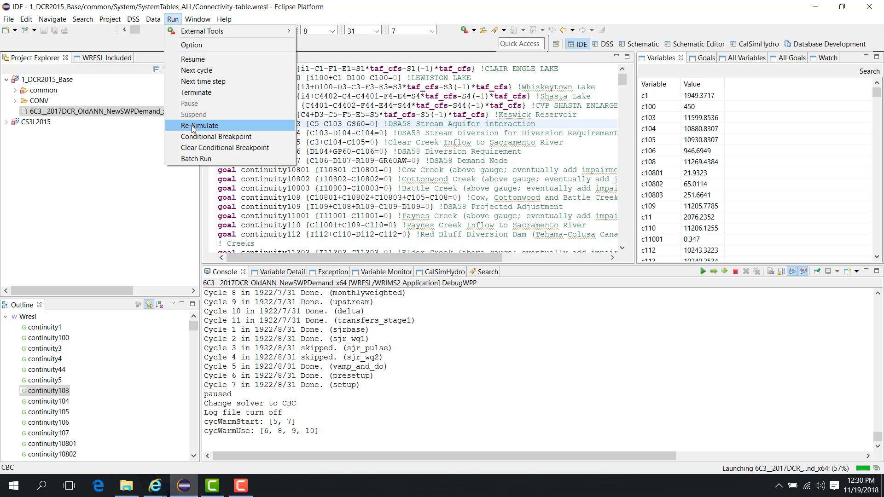Collapse the Wresl node in Outline
Screen dimensions: 884x497
6,317
